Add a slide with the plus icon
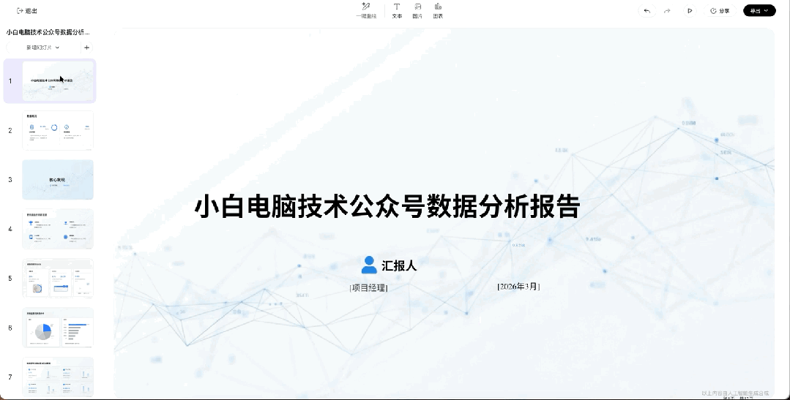 click(86, 48)
